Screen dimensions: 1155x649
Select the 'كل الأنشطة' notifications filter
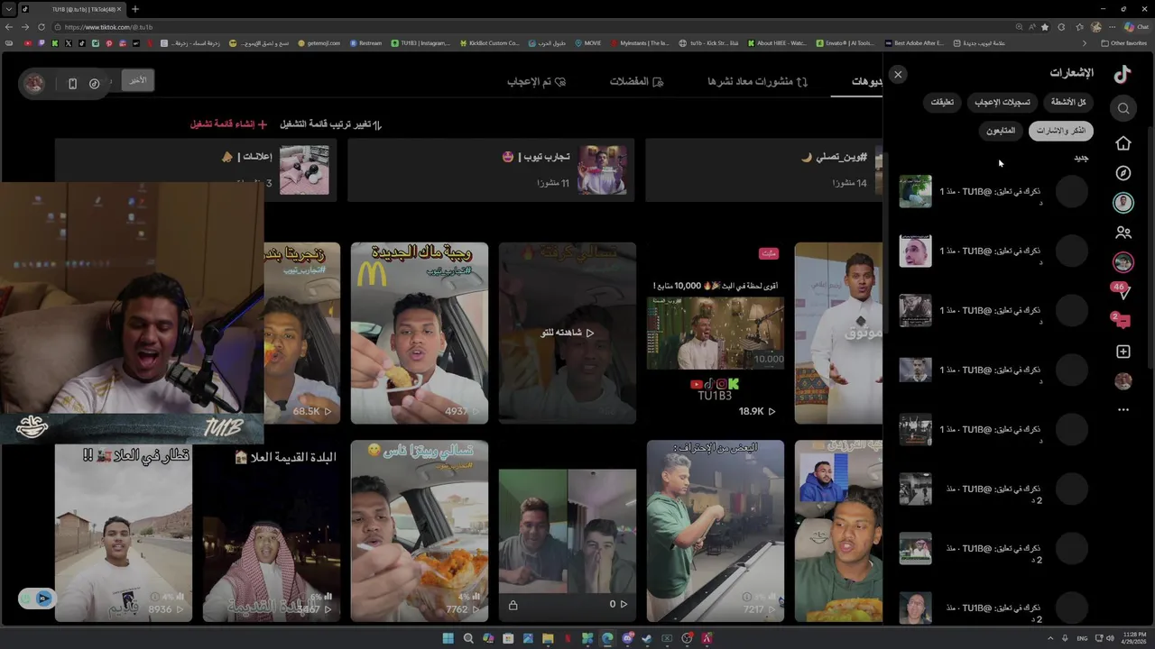pyautogui.click(x=1068, y=102)
